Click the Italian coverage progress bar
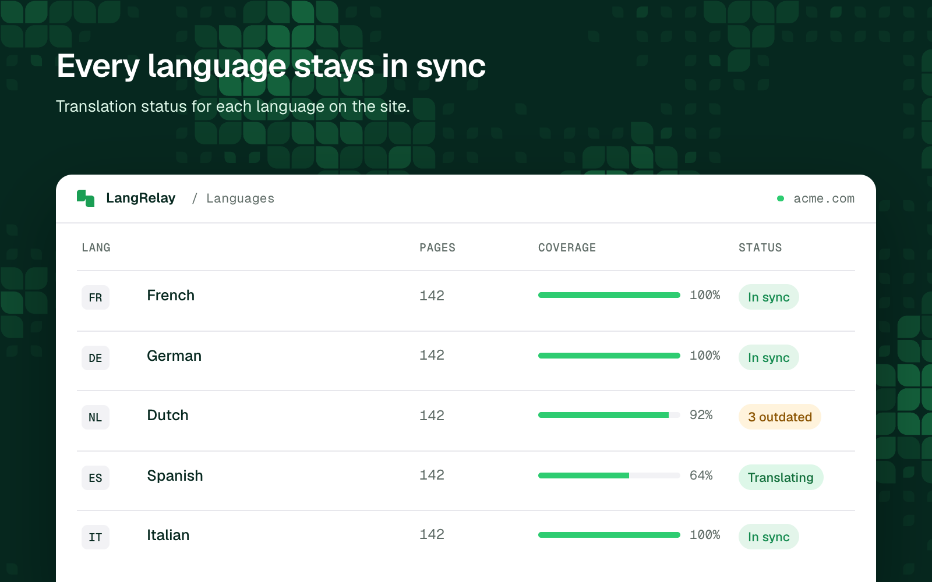The height and width of the screenshot is (582, 932). coord(609,535)
